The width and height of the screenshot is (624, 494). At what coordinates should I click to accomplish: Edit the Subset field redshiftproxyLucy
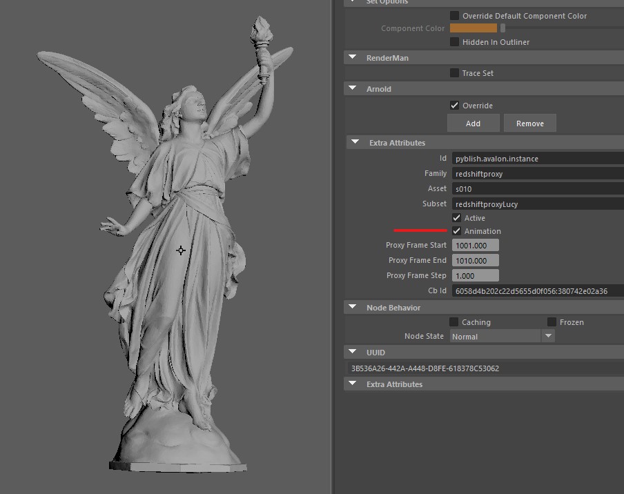(538, 204)
